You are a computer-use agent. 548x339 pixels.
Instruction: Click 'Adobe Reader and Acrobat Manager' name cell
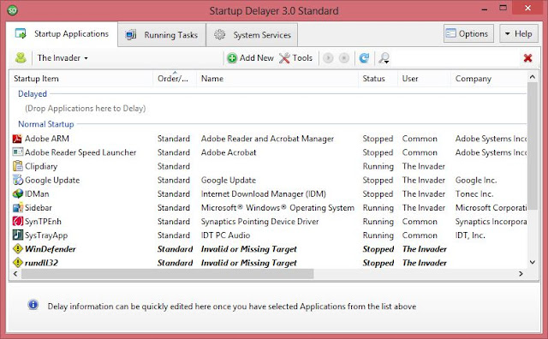pyautogui.click(x=267, y=139)
